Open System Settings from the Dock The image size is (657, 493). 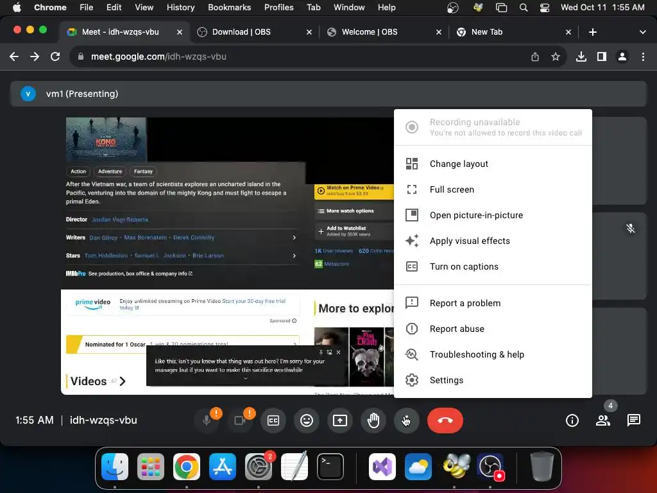pyautogui.click(x=259, y=467)
